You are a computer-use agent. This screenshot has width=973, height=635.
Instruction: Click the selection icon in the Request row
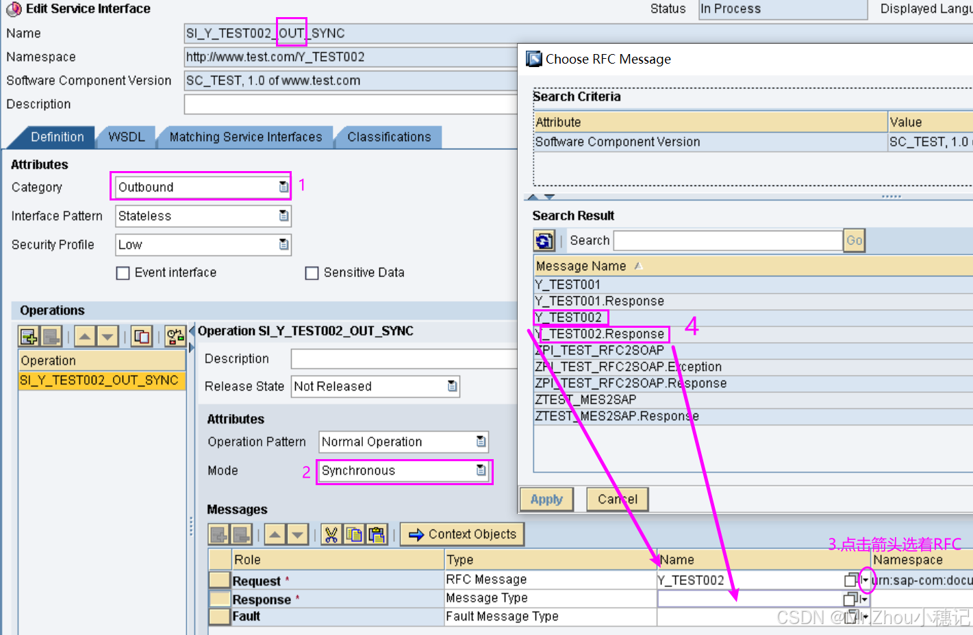point(850,580)
